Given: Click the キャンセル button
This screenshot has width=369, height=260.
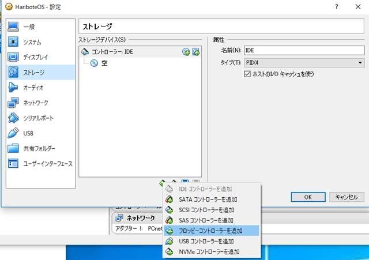Looking at the screenshot, I should click(x=347, y=197).
